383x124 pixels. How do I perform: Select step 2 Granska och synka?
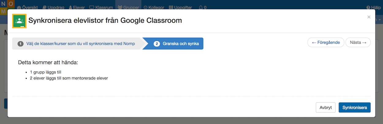coord(173,44)
